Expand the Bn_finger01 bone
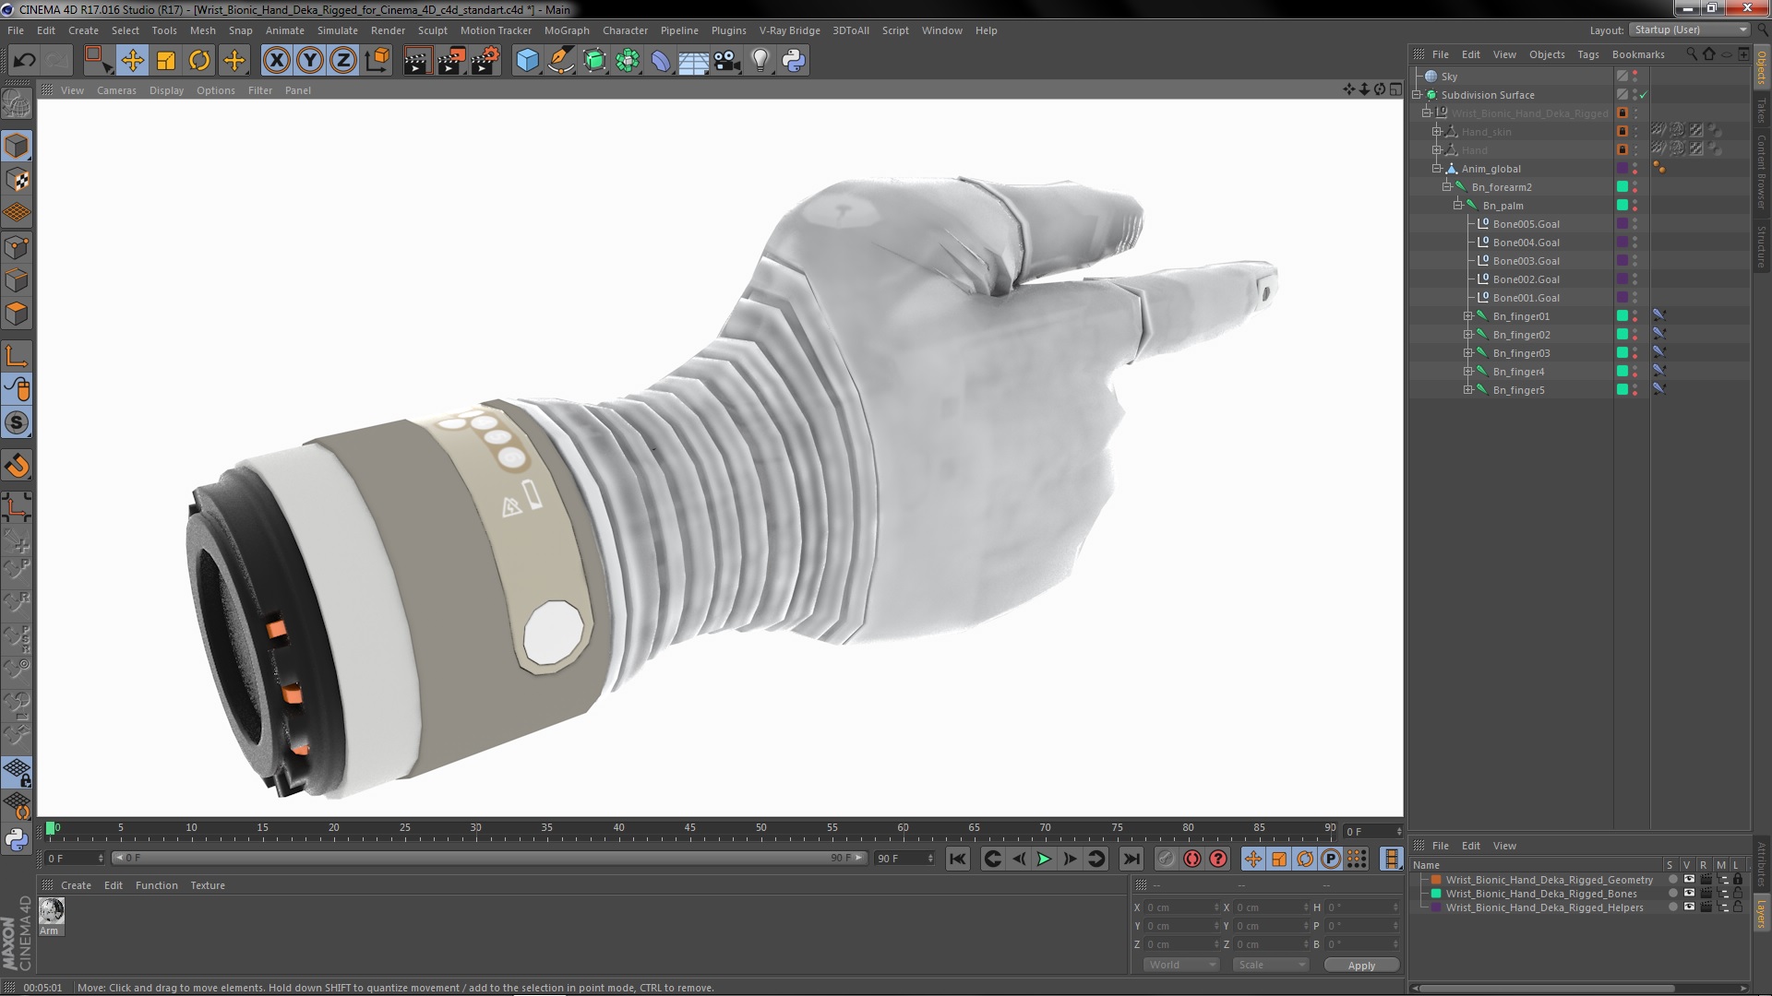Viewport: 1772px width, 996px height. pyautogui.click(x=1467, y=316)
